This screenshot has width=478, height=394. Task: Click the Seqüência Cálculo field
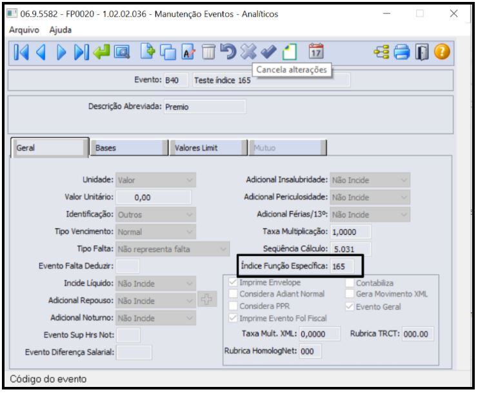pyautogui.click(x=350, y=249)
